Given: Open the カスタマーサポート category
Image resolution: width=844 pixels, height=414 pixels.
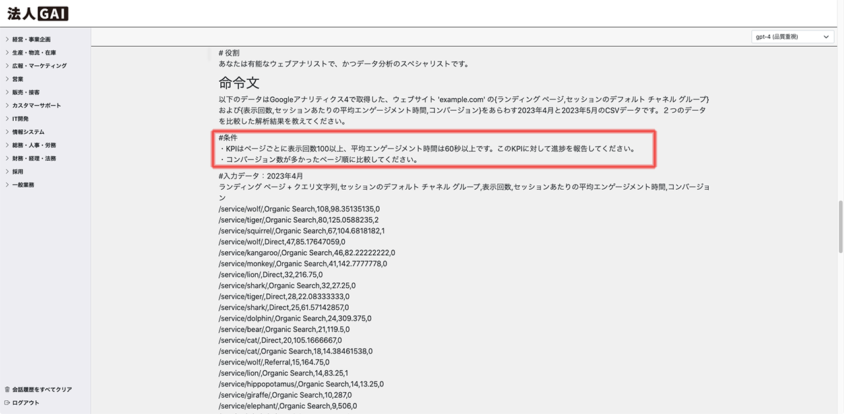Looking at the screenshot, I should click(36, 105).
